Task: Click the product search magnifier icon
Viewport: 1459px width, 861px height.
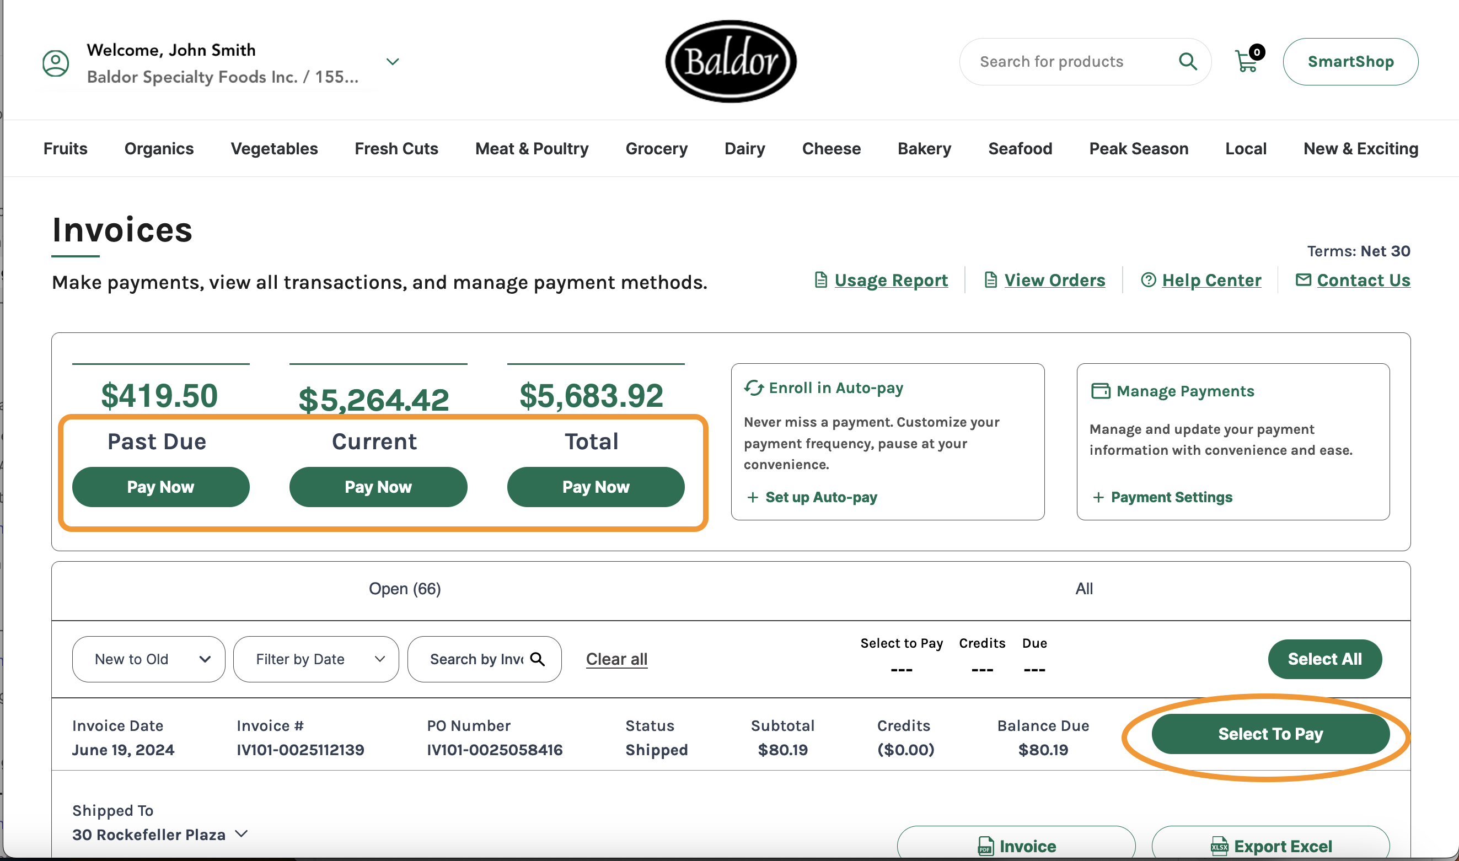Action: [1187, 62]
